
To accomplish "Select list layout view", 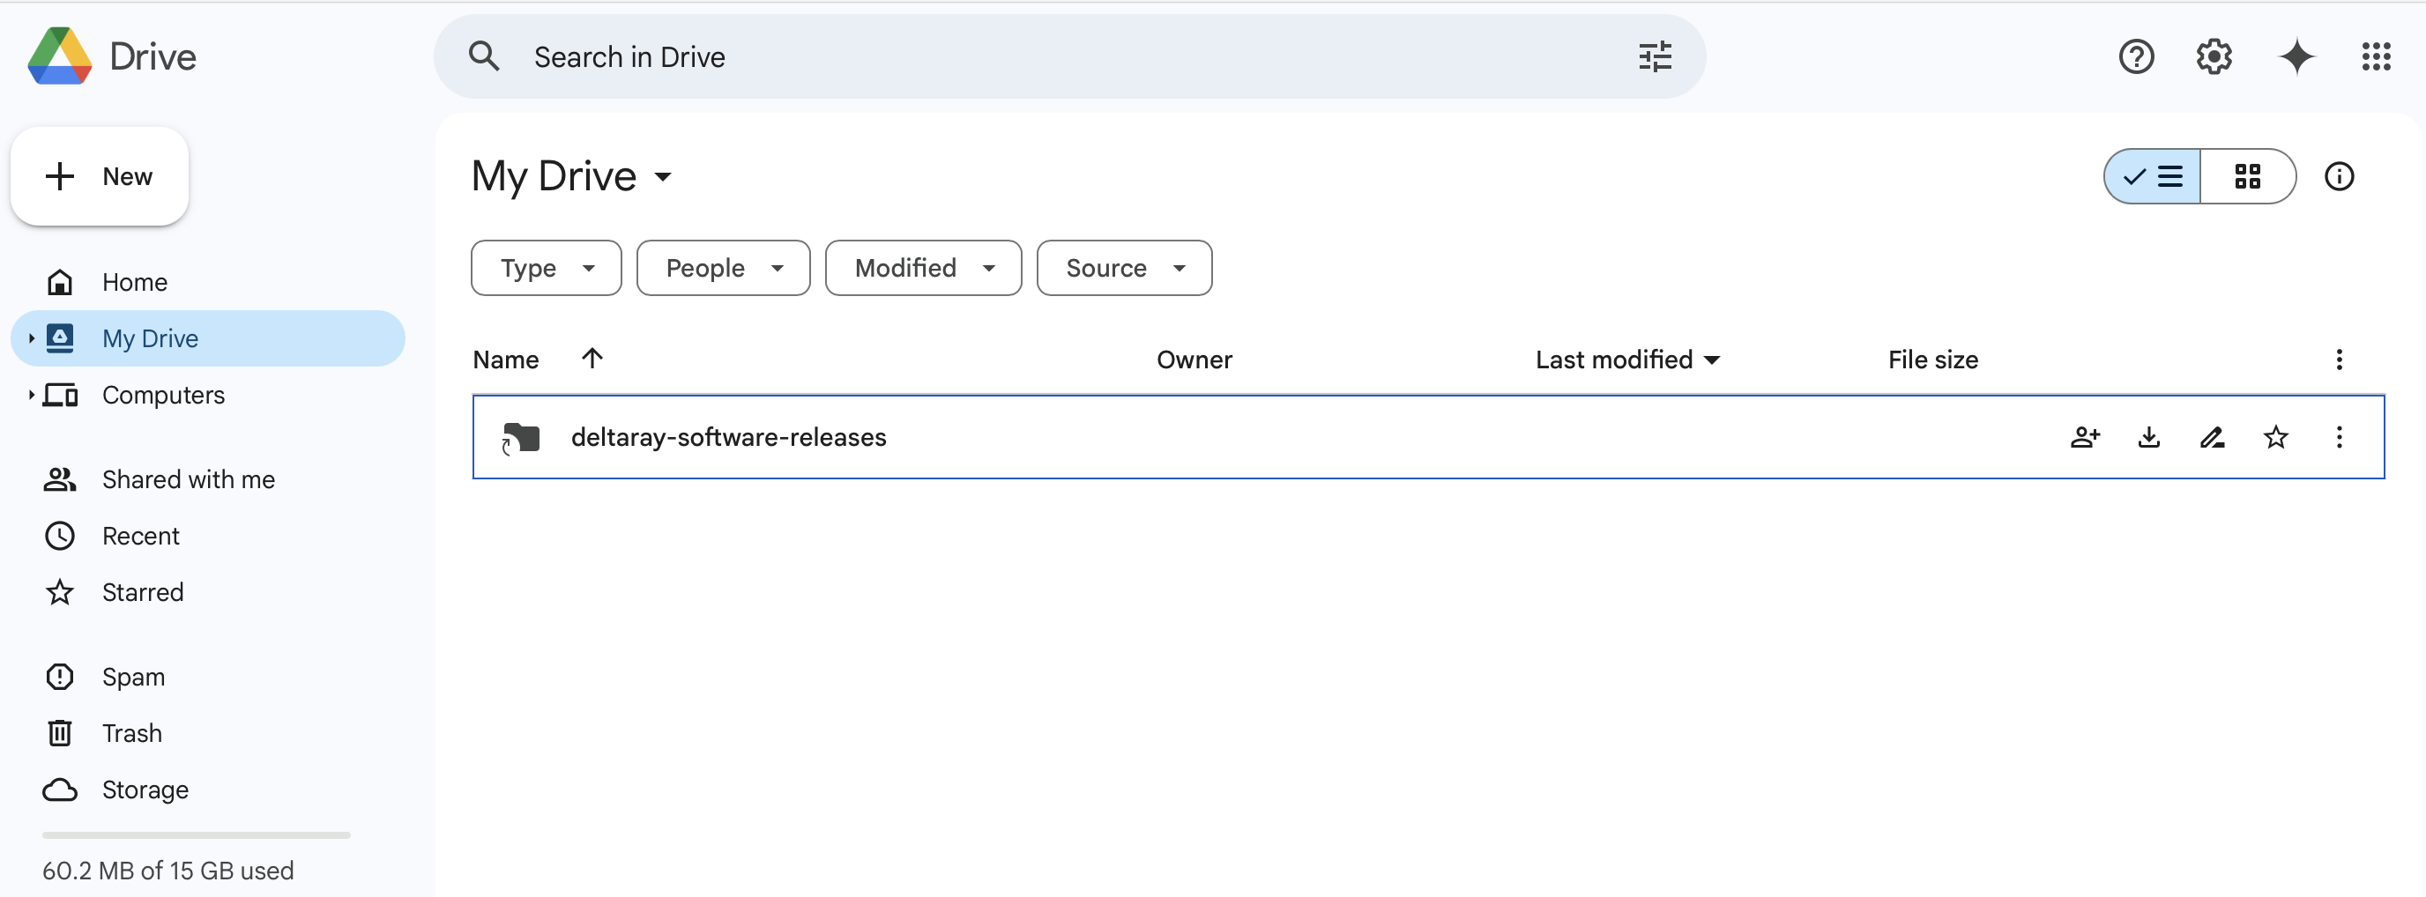I will (2153, 176).
